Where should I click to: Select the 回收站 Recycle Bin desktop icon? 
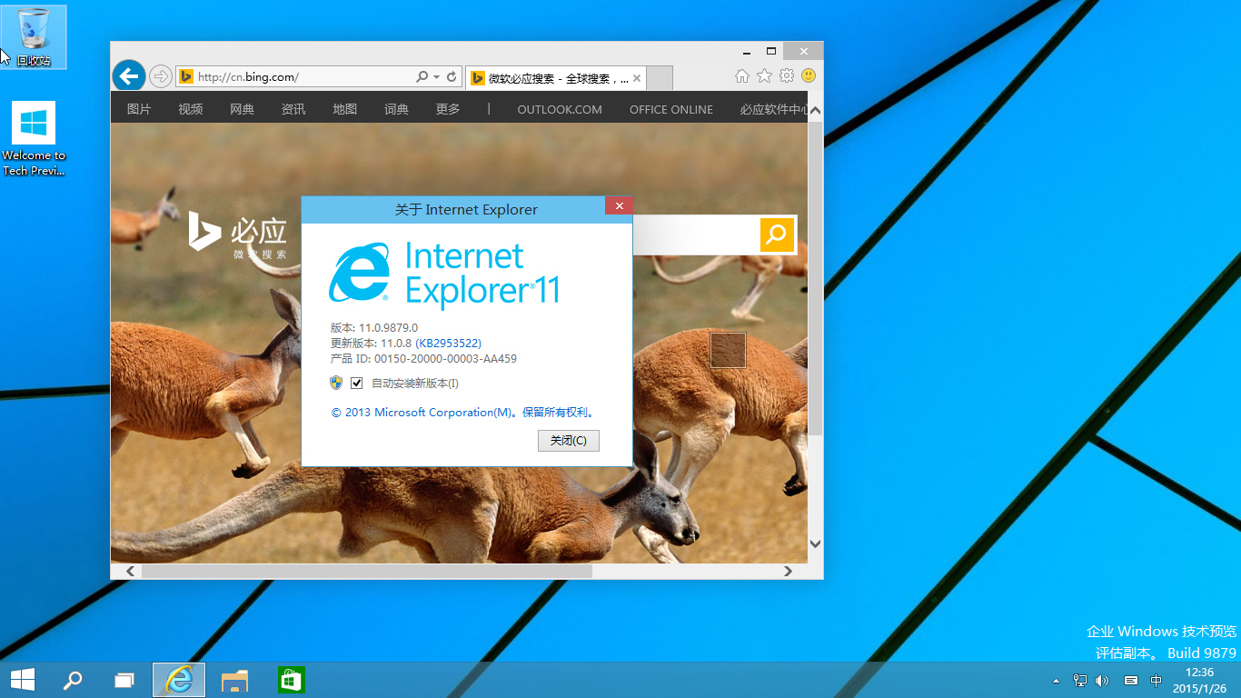[x=34, y=37]
